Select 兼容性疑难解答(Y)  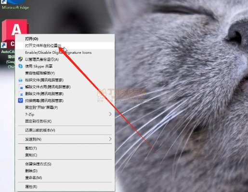[65, 73]
